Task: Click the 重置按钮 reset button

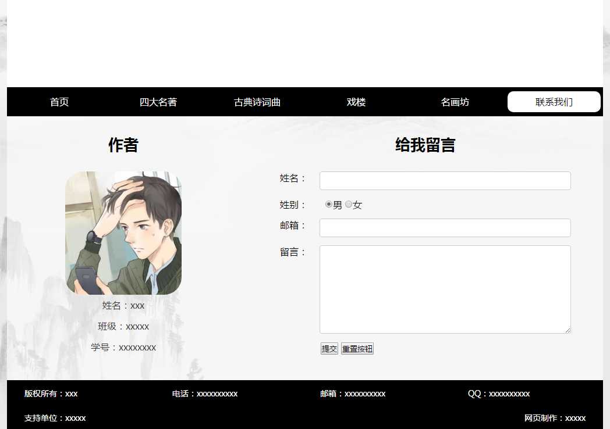Action: (357, 349)
